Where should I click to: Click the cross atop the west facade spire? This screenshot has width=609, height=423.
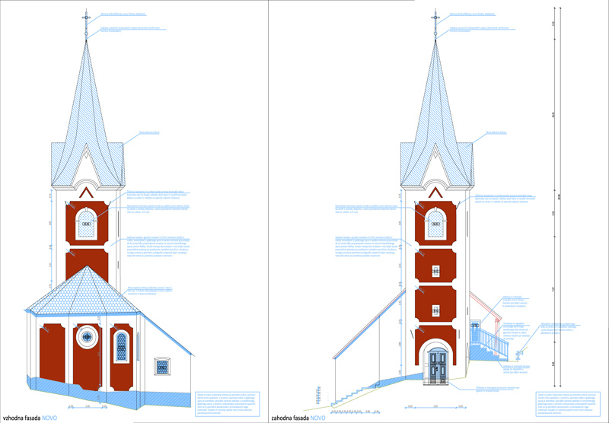coord(435,20)
